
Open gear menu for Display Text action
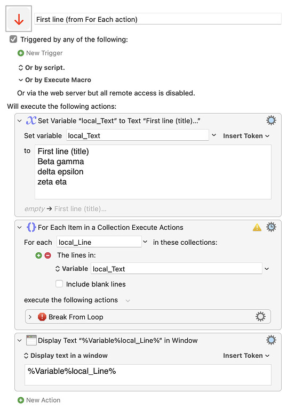tap(271, 340)
